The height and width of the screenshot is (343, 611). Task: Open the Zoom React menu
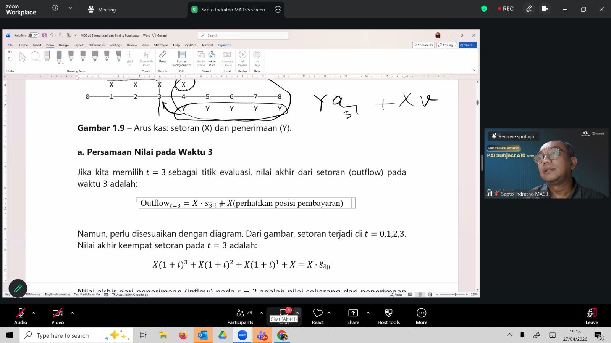tap(318, 316)
